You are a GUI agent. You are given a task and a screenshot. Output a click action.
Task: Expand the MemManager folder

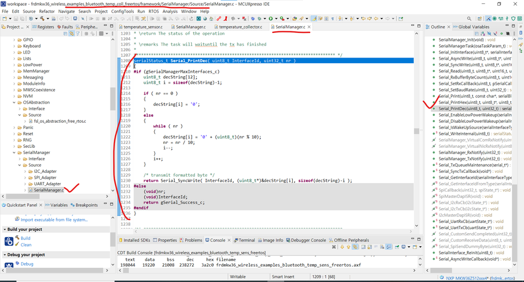coord(14,71)
